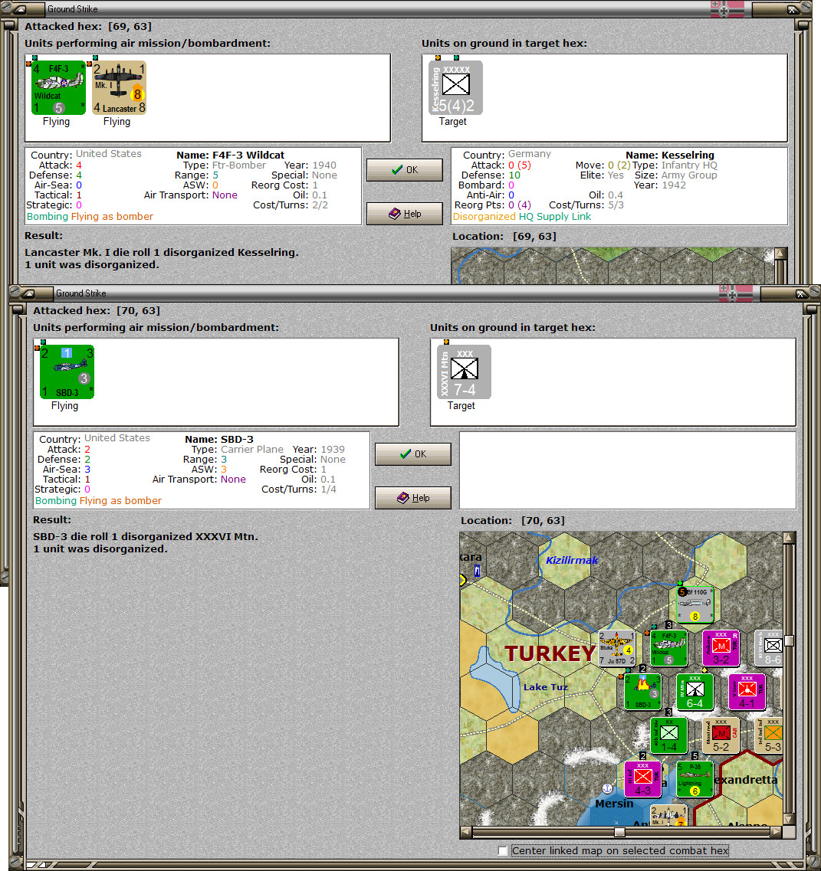
Task: Click the magenta 4-1 cavalry unit on the map
Action: tap(747, 692)
